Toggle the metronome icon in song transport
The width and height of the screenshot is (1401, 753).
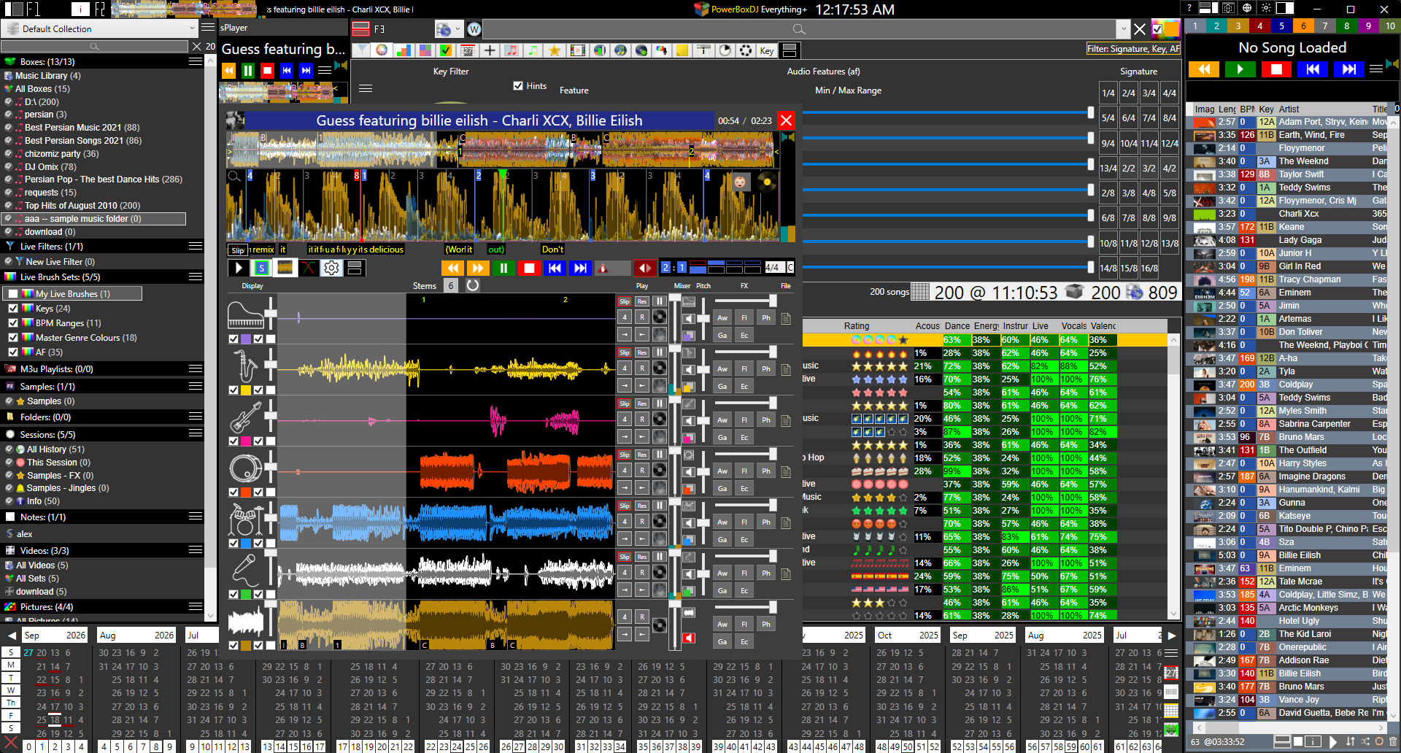pos(603,268)
